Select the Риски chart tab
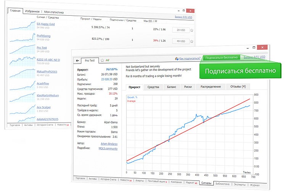Viewport: 285px width, 192px height. click(188, 87)
